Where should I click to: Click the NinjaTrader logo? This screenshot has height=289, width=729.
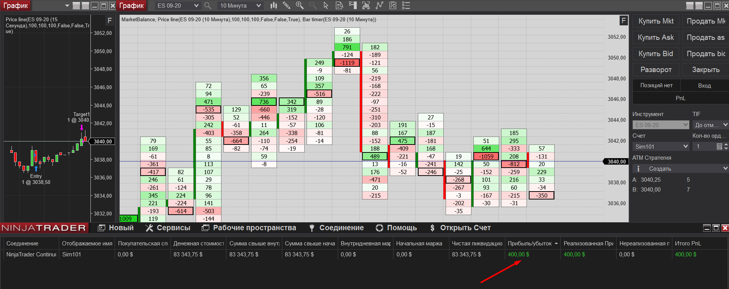[x=44, y=228]
